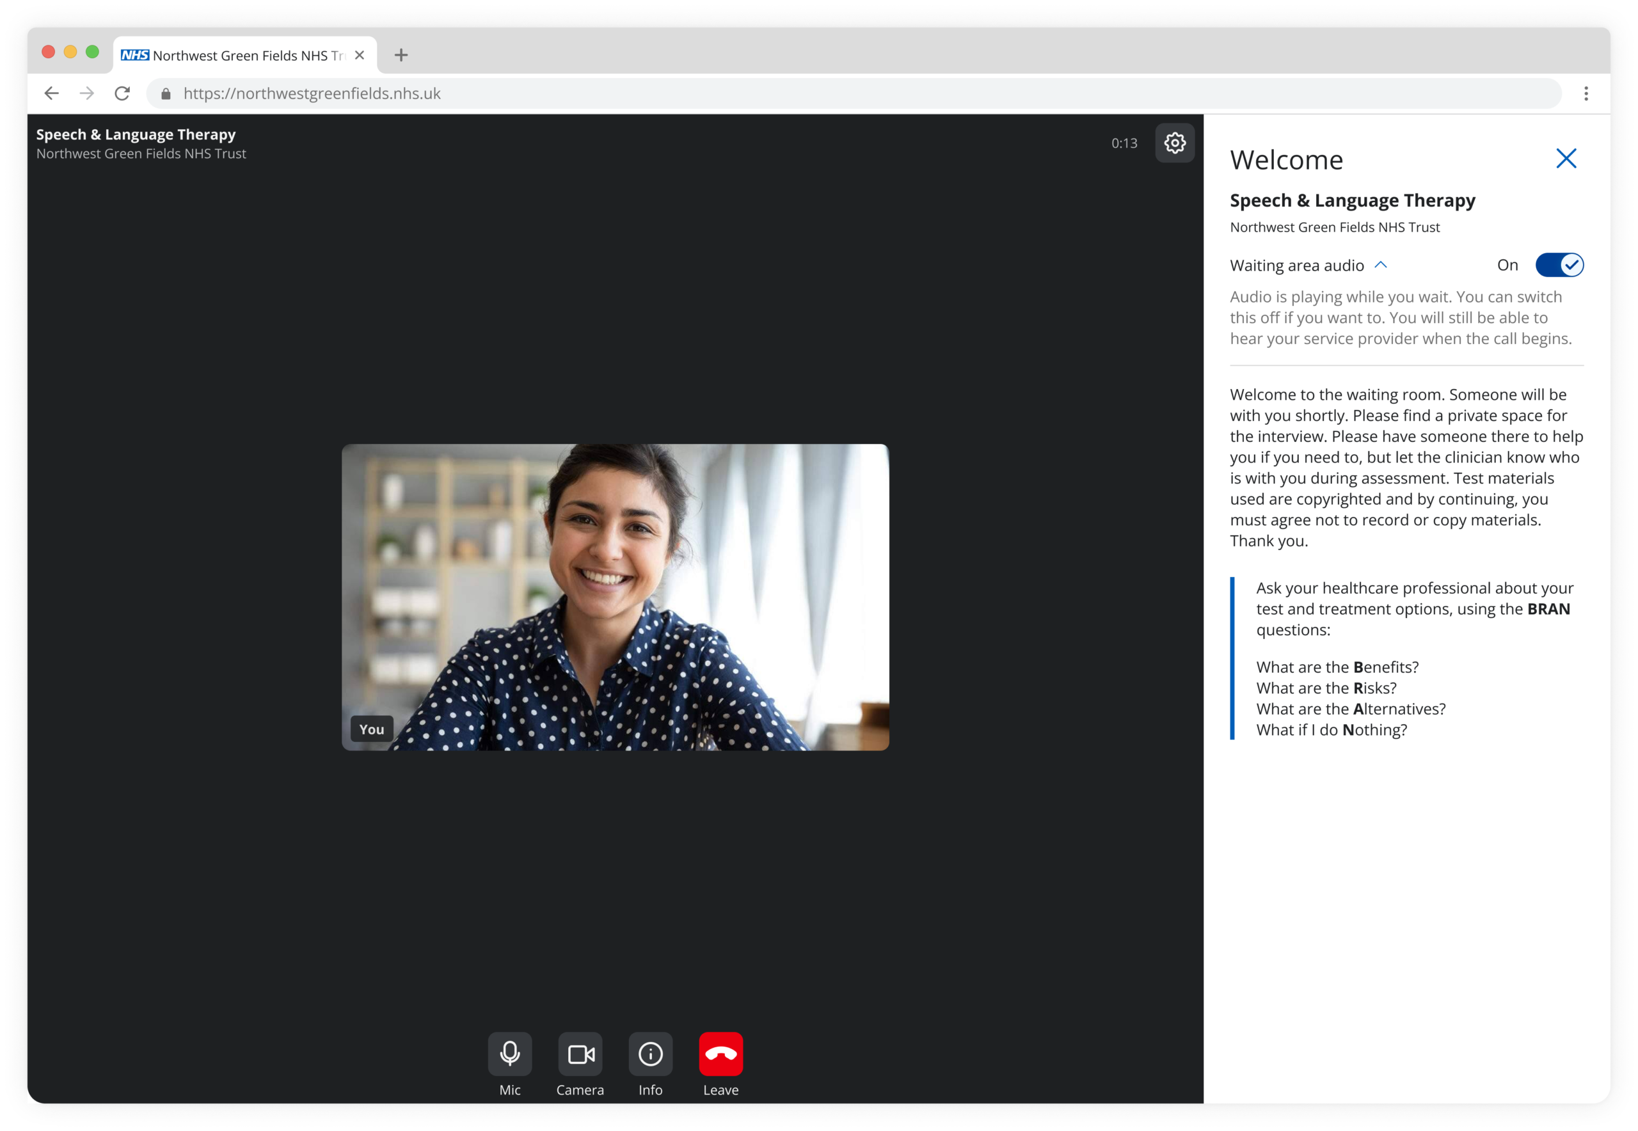Click the padlock site security icon
This screenshot has height=1131, width=1638.
(166, 93)
